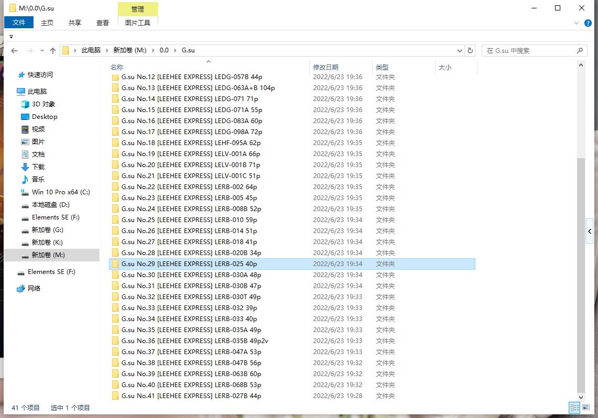Select folder G.su No.40 LERB-068B 53p

292,385
